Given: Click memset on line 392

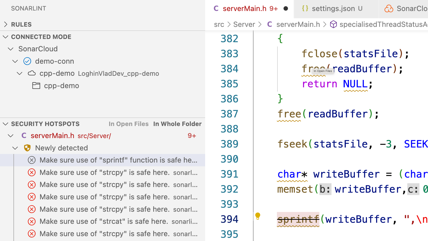Looking at the screenshot, I should pos(295,189).
